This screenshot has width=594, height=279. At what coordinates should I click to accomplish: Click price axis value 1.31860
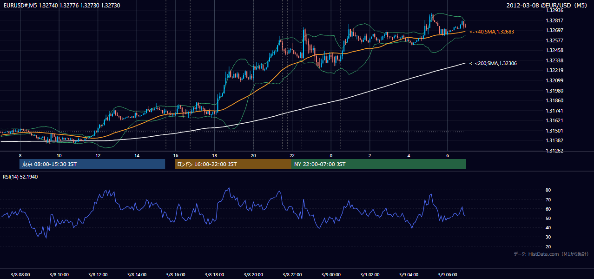554,100
